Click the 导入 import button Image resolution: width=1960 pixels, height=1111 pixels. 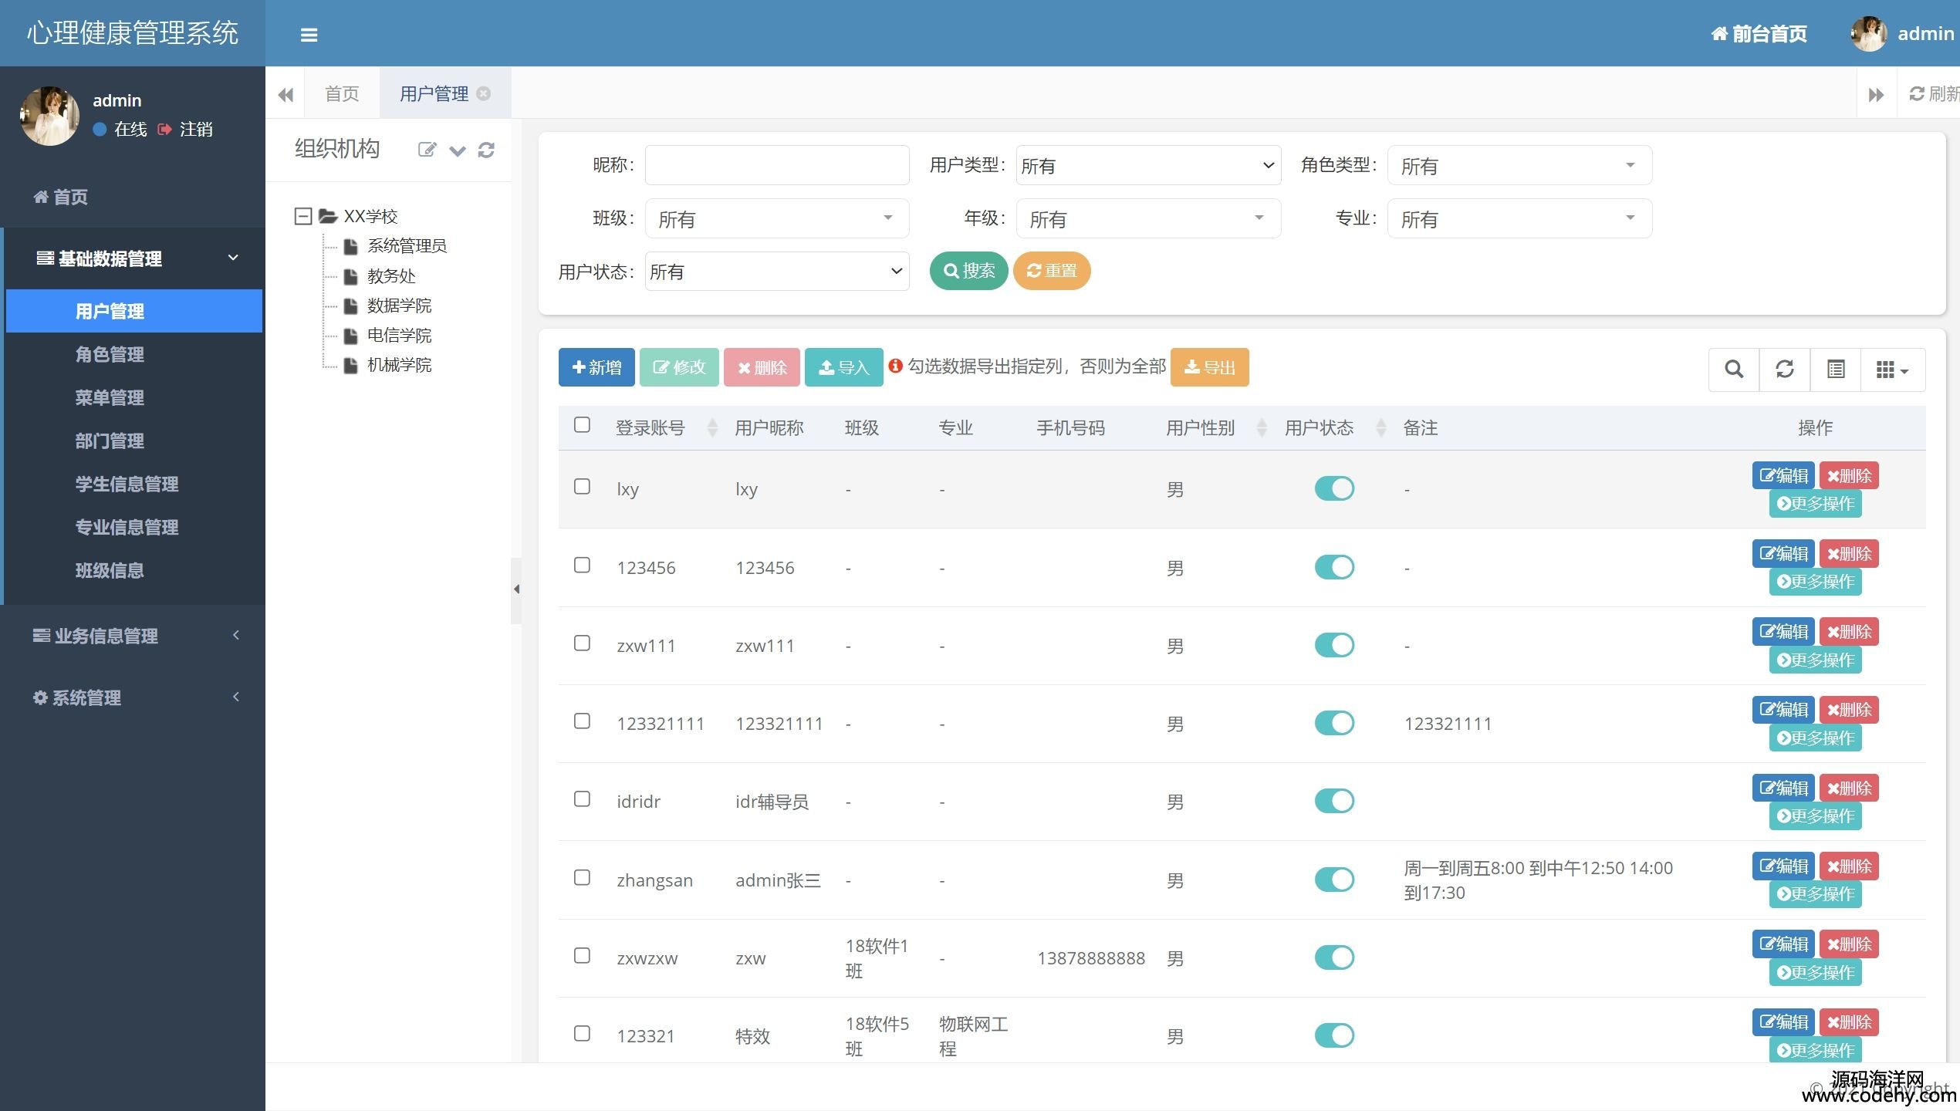(843, 367)
